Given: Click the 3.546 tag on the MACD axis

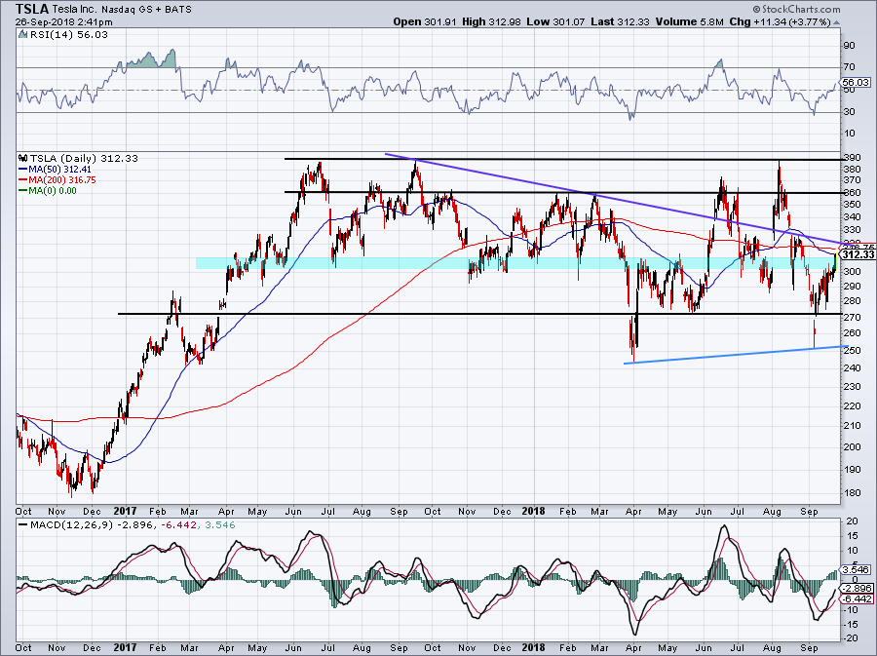Looking at the screenshot, I should point(857,570).
